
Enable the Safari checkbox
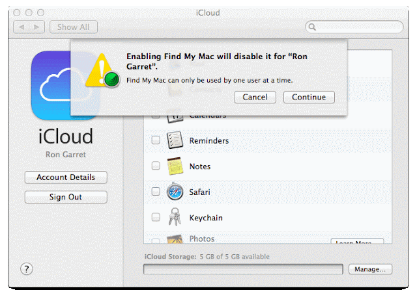point(156,191)
